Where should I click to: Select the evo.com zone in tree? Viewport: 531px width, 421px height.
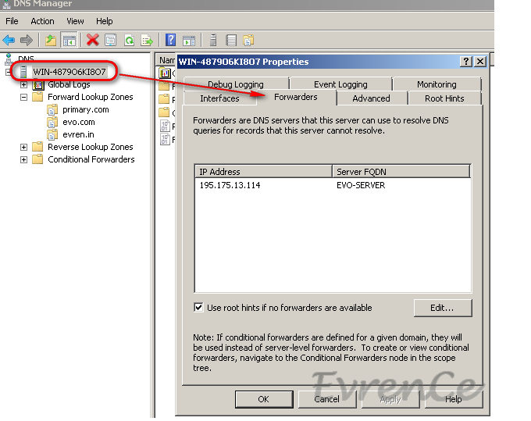pos(78,122)
